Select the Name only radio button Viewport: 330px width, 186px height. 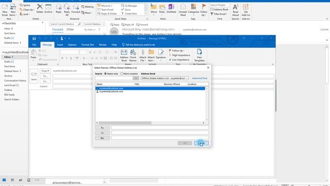coord(105,73)
